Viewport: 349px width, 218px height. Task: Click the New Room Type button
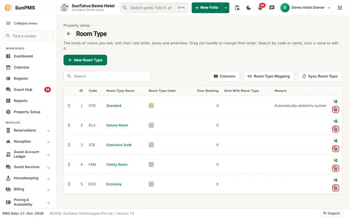[85, 60]
